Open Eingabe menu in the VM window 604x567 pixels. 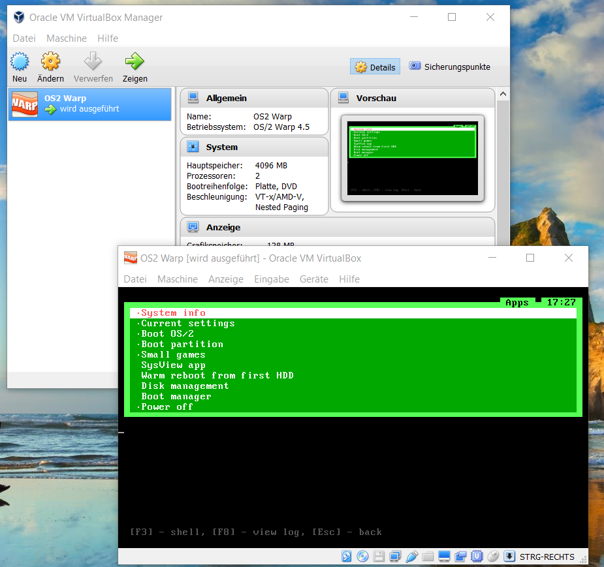tap(272, 279)
